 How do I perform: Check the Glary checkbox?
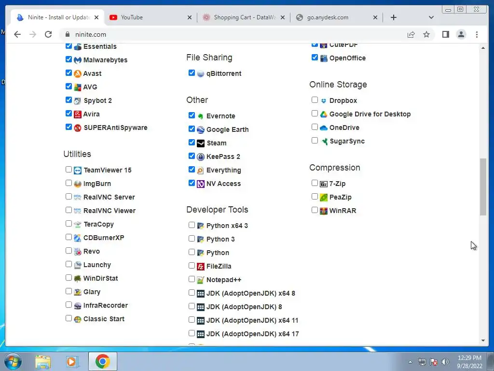tap(69, 291)
